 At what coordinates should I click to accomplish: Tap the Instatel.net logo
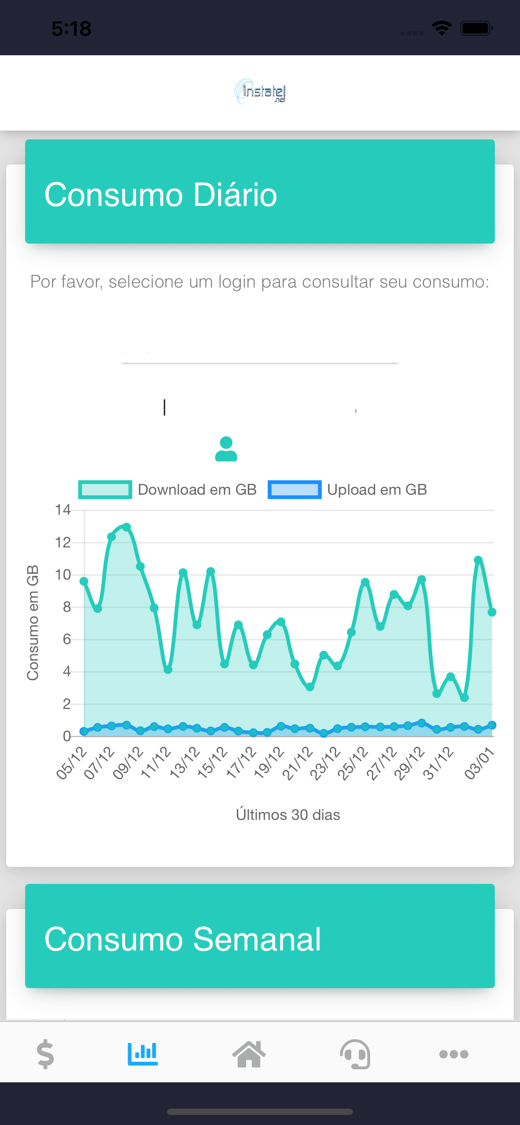[x=260, y=91]
